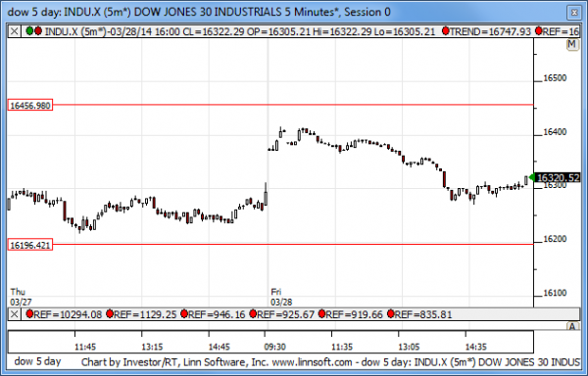This screenshot has width=588, height=376.
Task: Click the 16100 price scale label
Action: [555, 293]
